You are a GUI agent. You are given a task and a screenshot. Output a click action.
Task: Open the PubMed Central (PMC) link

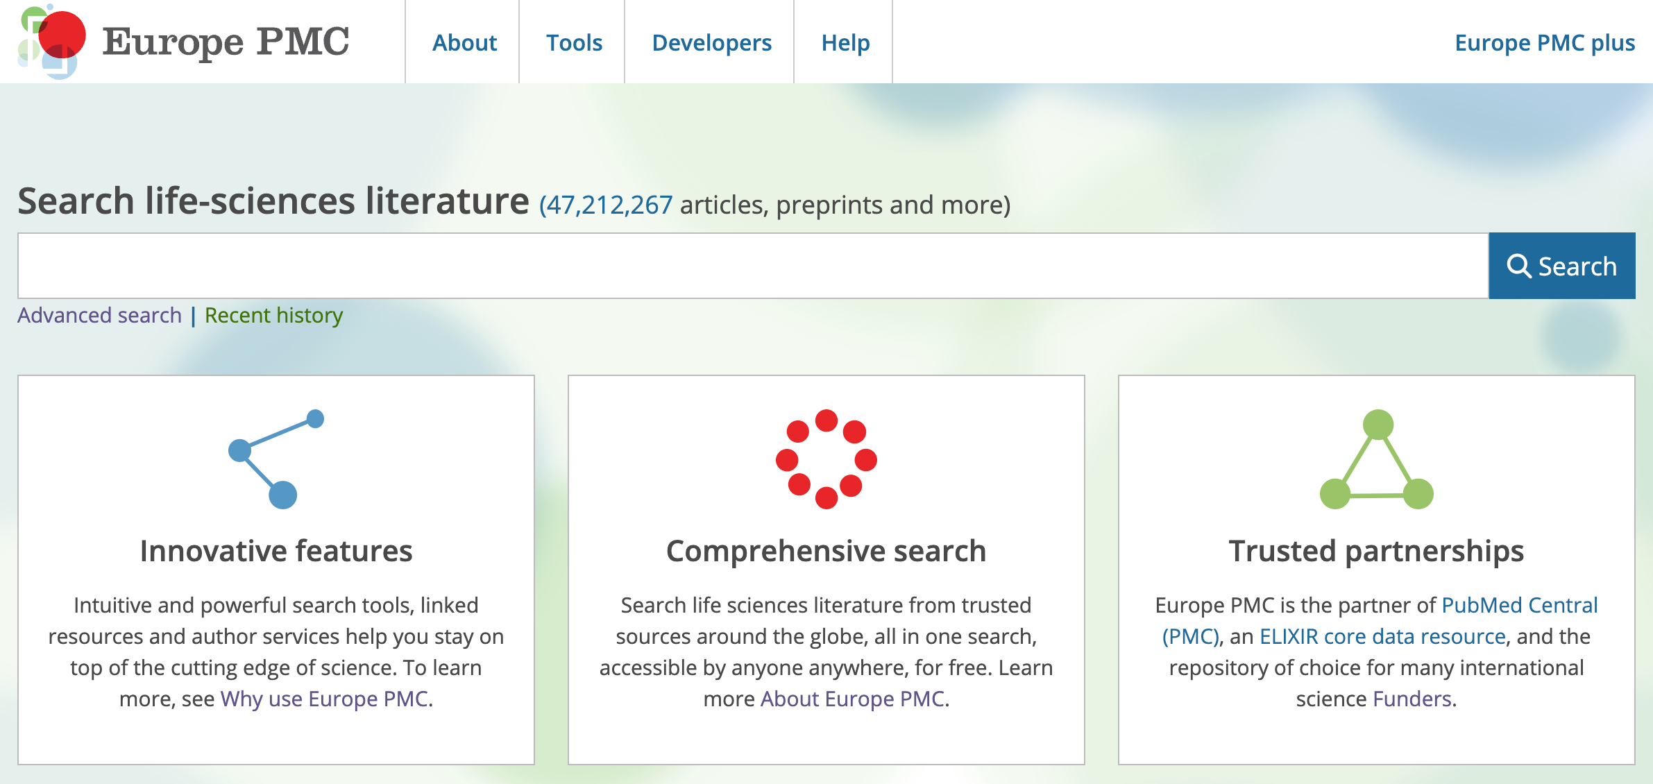(x=1519, y=605)
